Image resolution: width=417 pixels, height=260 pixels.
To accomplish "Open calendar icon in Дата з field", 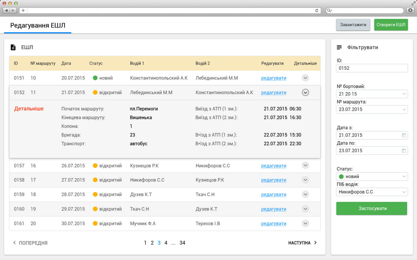I will [x=404, y=135].
